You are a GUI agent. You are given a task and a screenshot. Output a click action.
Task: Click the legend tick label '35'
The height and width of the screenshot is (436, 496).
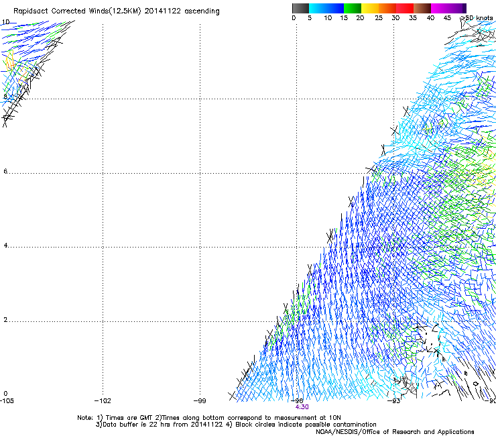(x=413, y=18)
